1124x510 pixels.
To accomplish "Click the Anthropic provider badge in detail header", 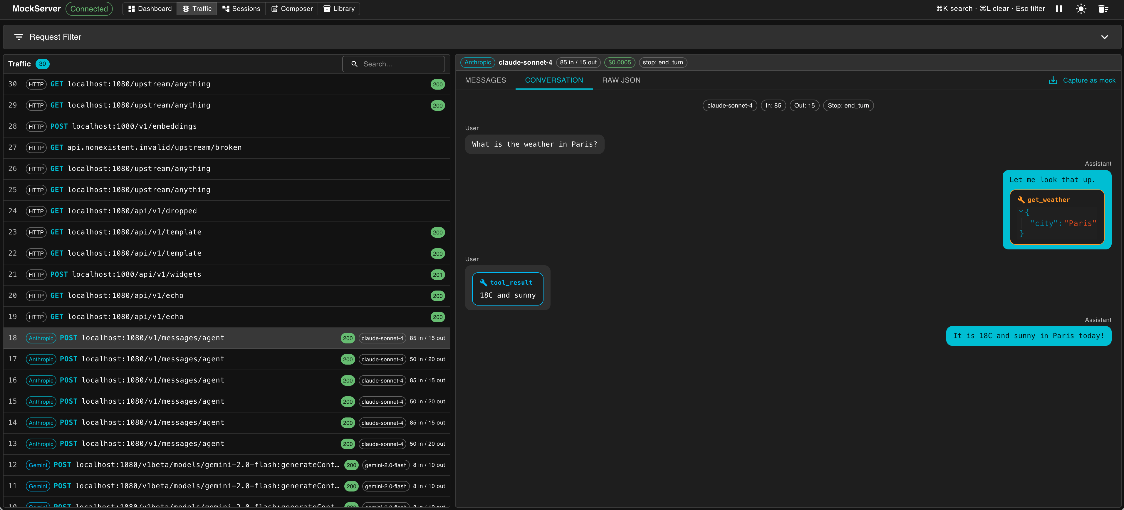I will 478,62.
